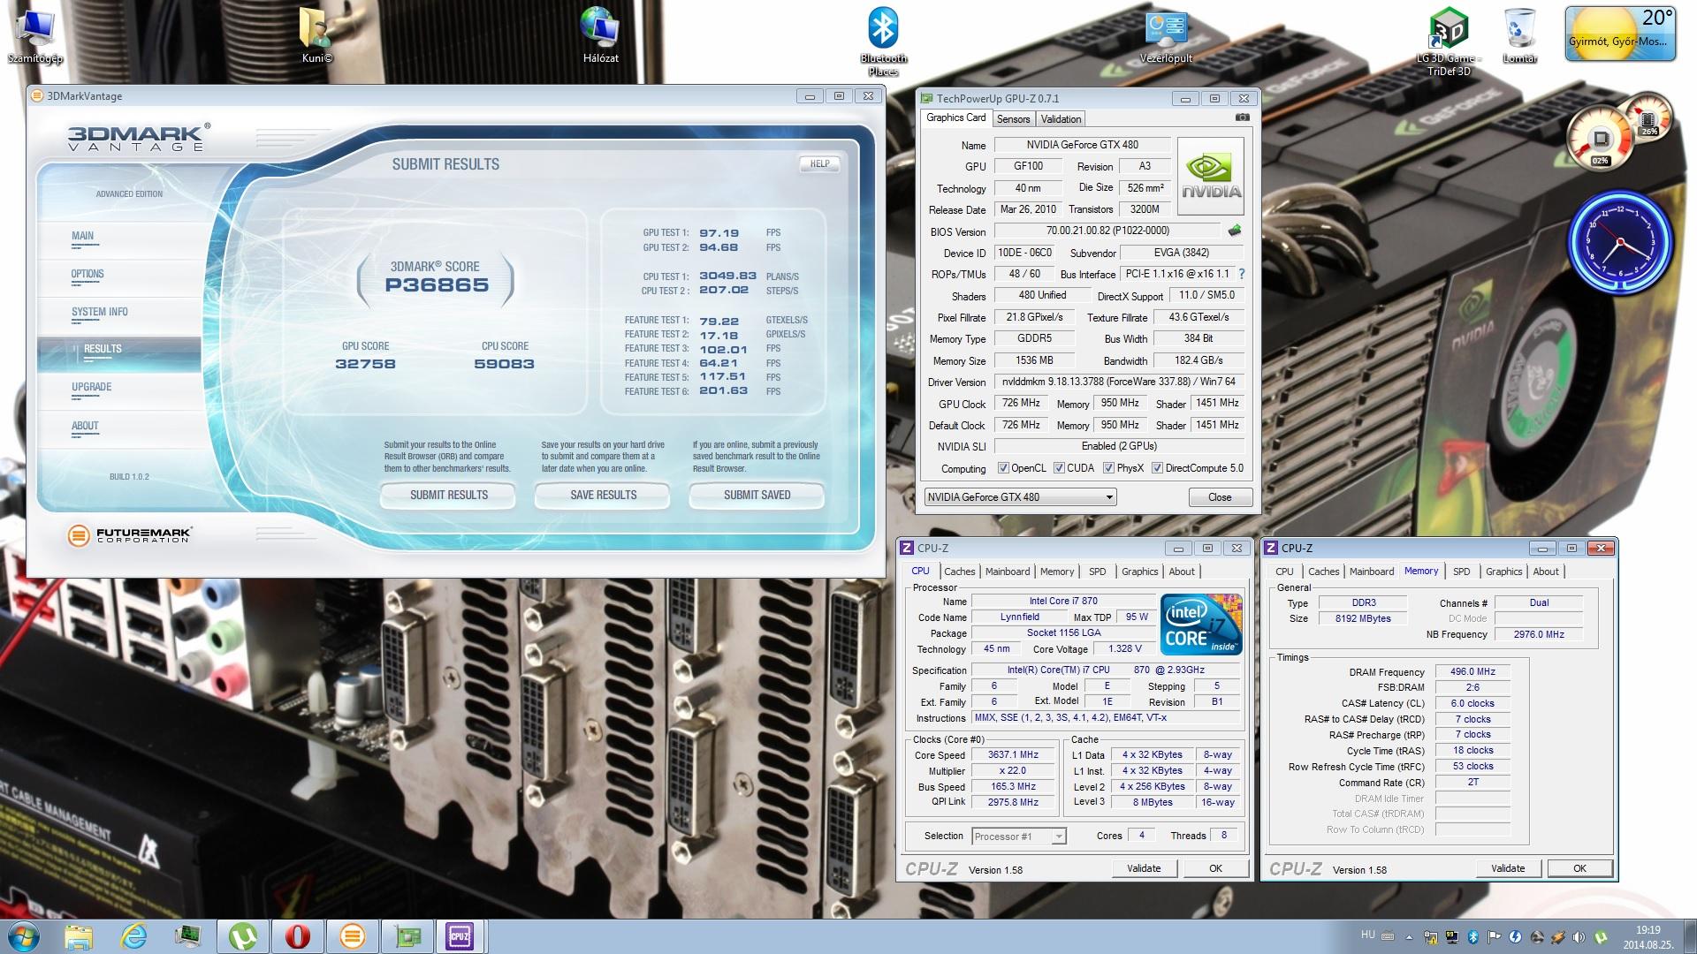Open the uTorrent taskbar icon
1697x954 pixels.
pos(243,935)
